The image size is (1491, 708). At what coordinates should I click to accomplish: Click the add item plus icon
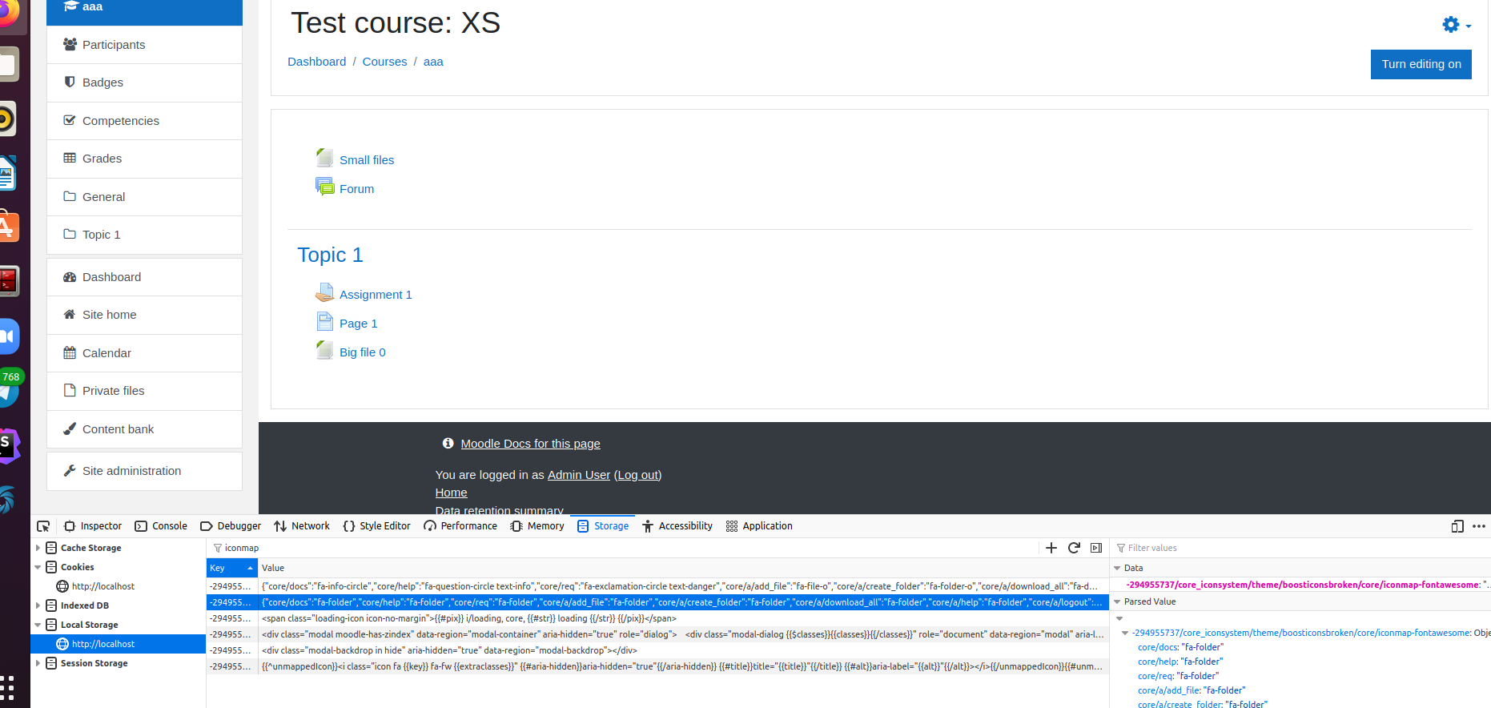click(1051, 548)
